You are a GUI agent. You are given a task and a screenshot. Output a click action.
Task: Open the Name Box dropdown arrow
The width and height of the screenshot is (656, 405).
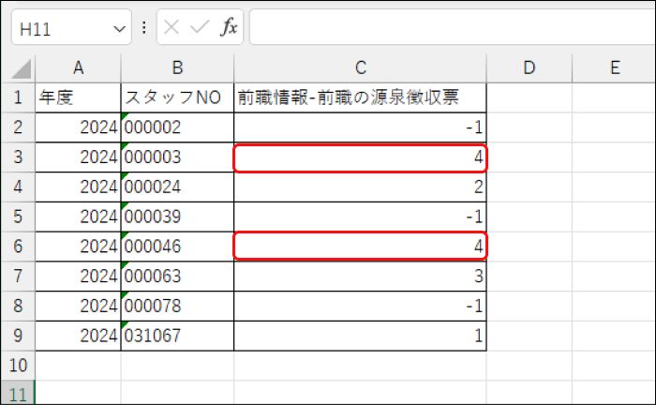(x=119, y=29)
